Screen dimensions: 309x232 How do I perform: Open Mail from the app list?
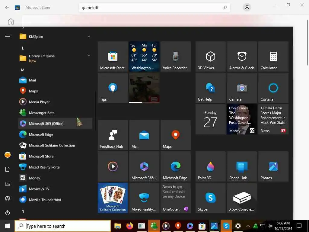[55, 80]
